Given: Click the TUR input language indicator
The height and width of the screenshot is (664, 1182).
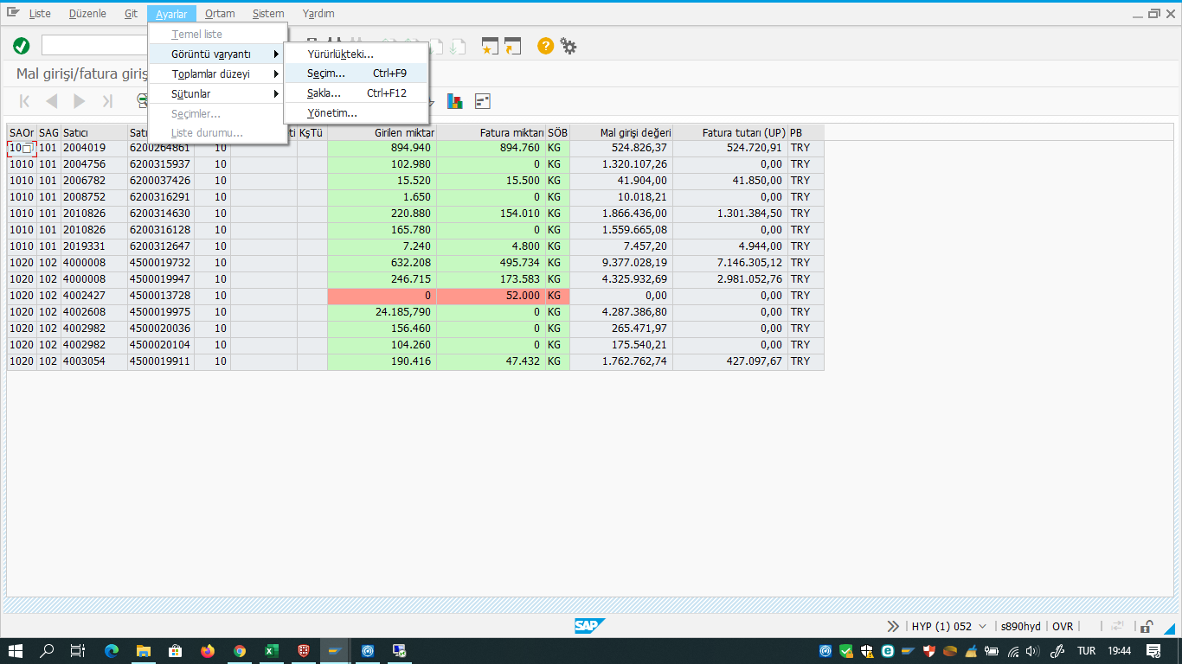Looking at the screenshot, I should (x=1086, y=651).
